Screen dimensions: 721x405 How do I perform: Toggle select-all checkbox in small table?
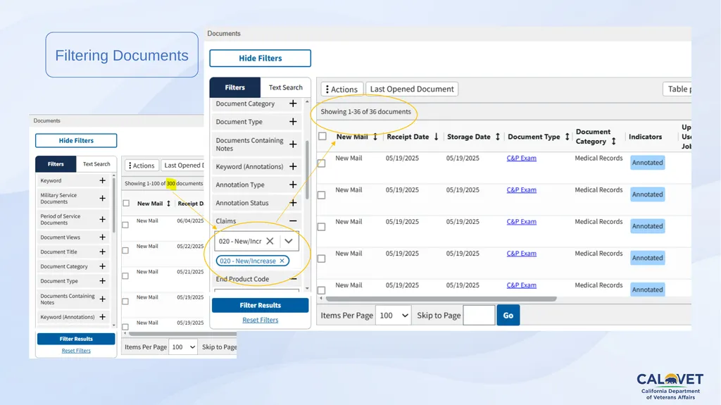126,203
